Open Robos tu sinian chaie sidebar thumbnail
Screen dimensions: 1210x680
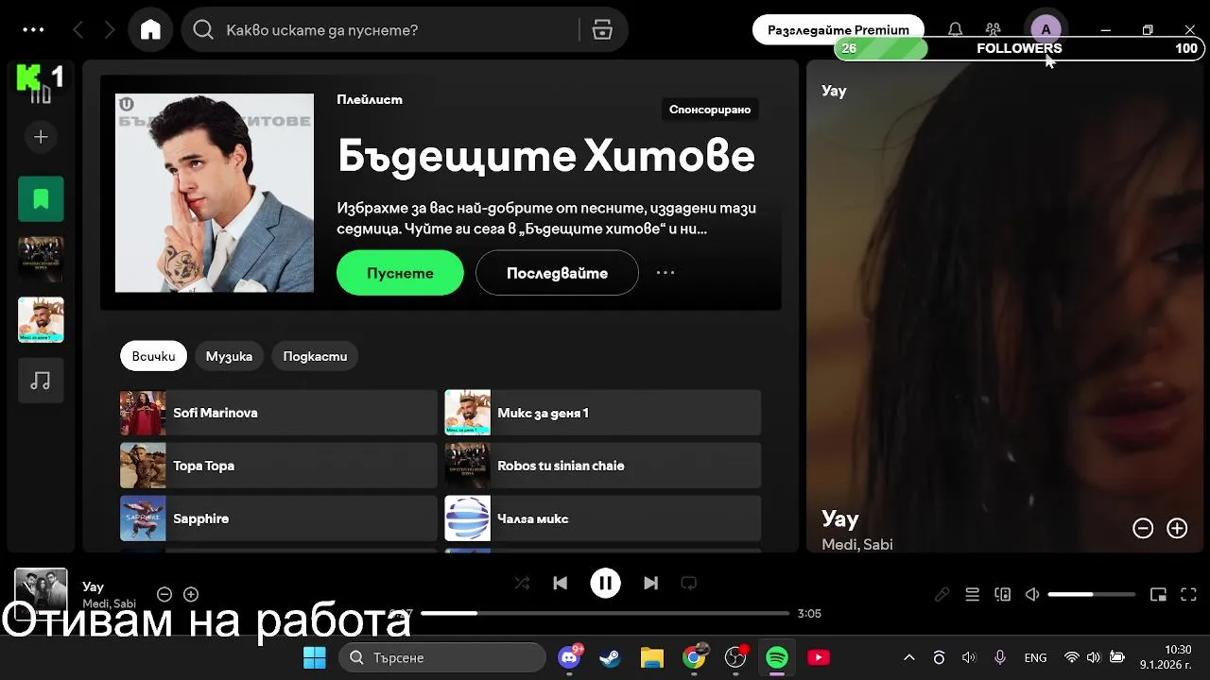[41, 260]
